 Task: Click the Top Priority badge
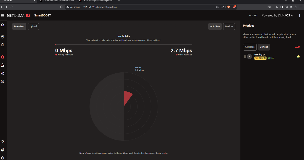(x=260, y=58)
